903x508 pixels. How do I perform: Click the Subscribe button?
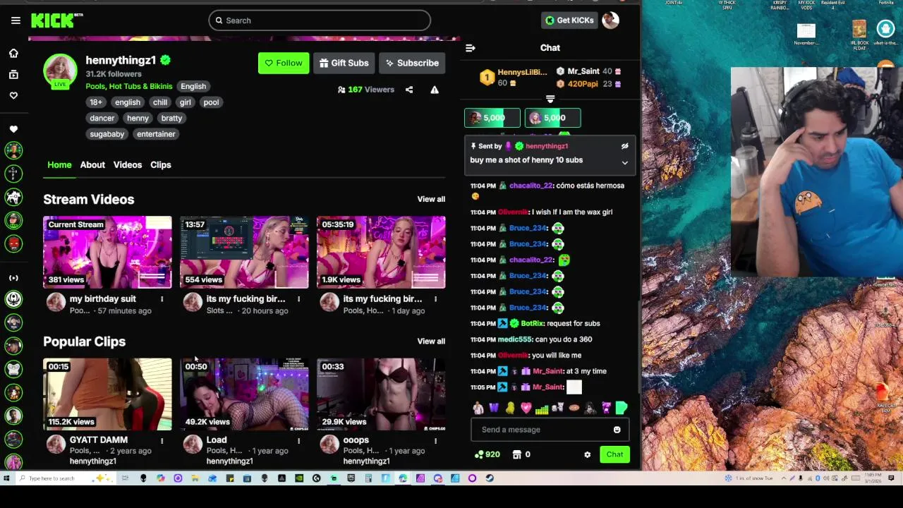point(412,63)
